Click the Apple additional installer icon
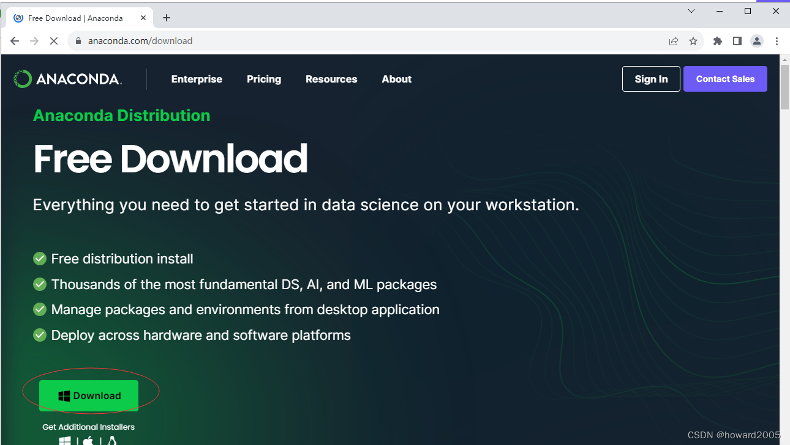 click(x=88, y=441)
